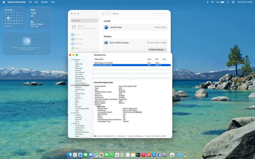
Task: Open the Window menu
Action: pos(44,2)
